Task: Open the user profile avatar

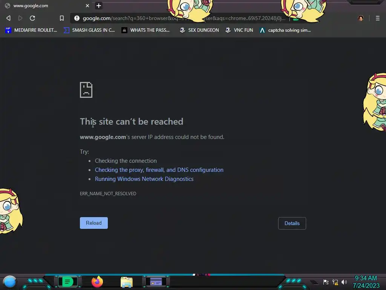Action: click(361, 18)
